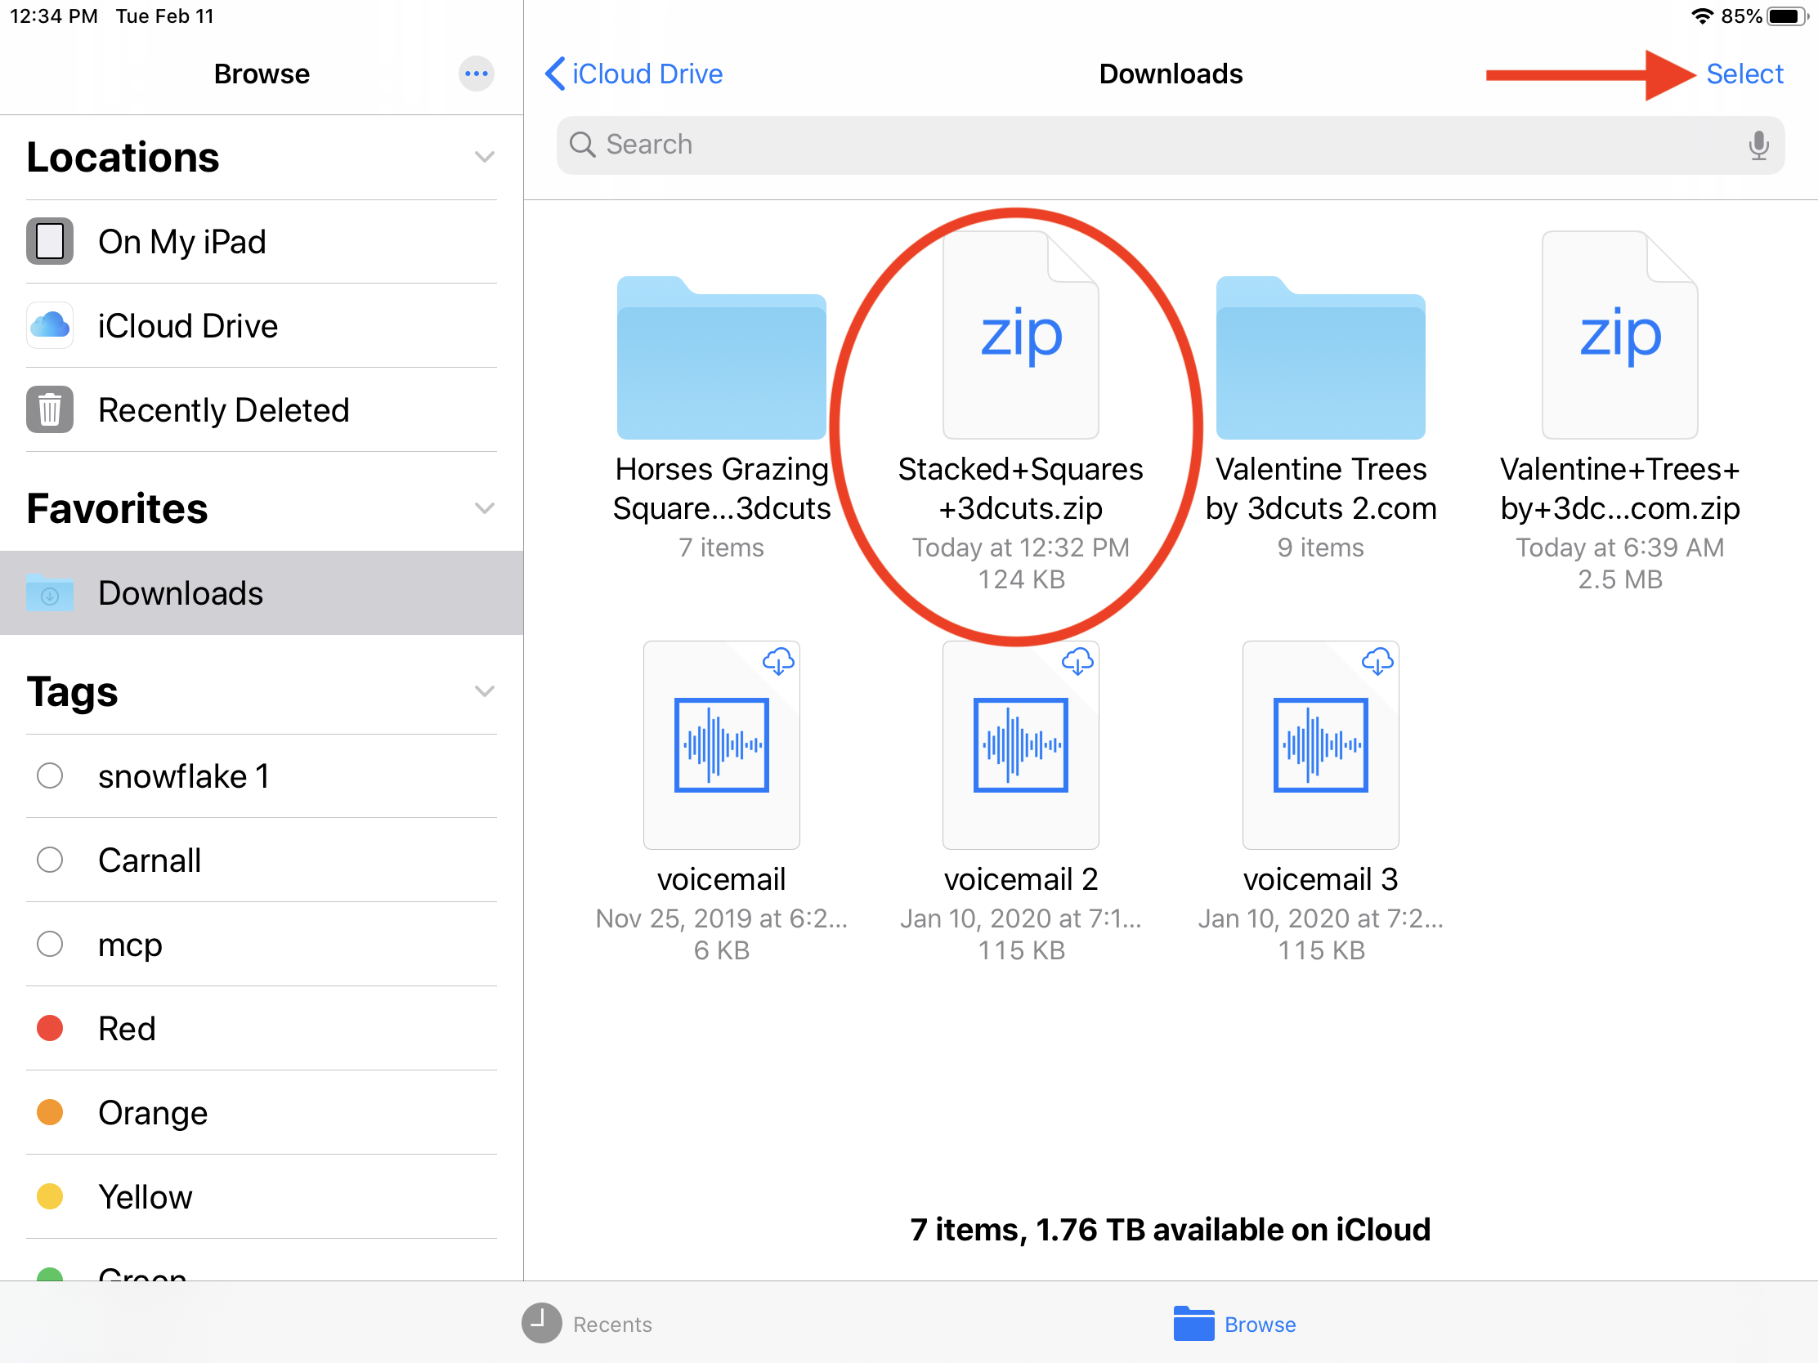Image resolution: width=1818 pixels, height=1363 pixels.
Task: Open the Valentine Trees by 3dcuts folder
Action: pos(1320,359)
